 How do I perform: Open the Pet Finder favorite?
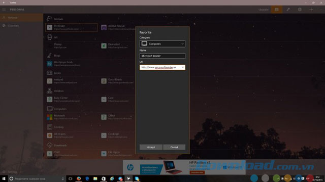coord(71,27)
